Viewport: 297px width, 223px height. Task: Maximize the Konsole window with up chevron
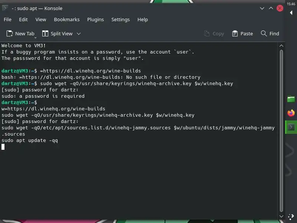(271, 8)
